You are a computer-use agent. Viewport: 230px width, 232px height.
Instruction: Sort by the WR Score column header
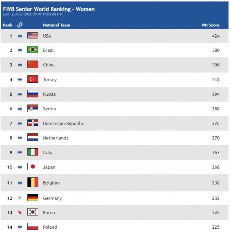click(210, 25)
